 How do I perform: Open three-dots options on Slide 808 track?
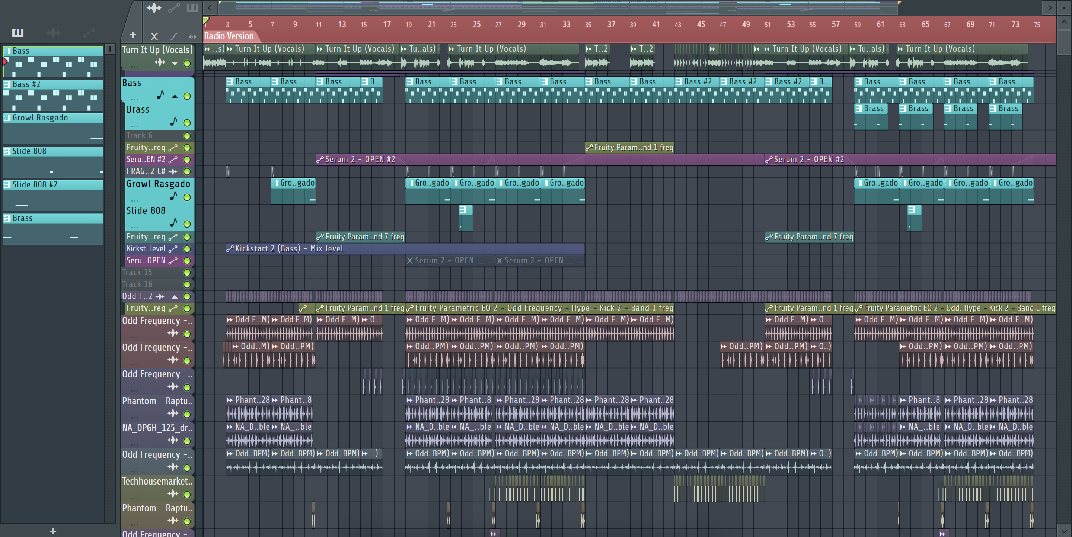pyautogui.click(x=134, y=227)
